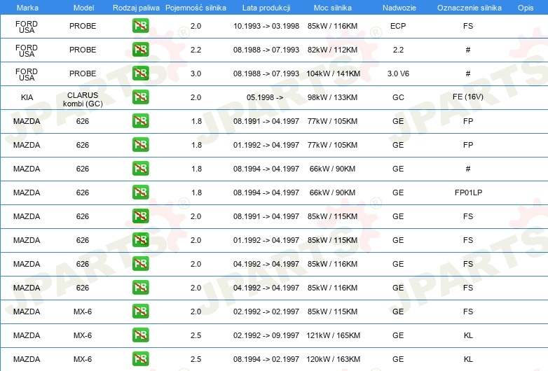The image size is (548, 371).
Task: Select the KIA brand cell
Action: click(x=27, y=97)
